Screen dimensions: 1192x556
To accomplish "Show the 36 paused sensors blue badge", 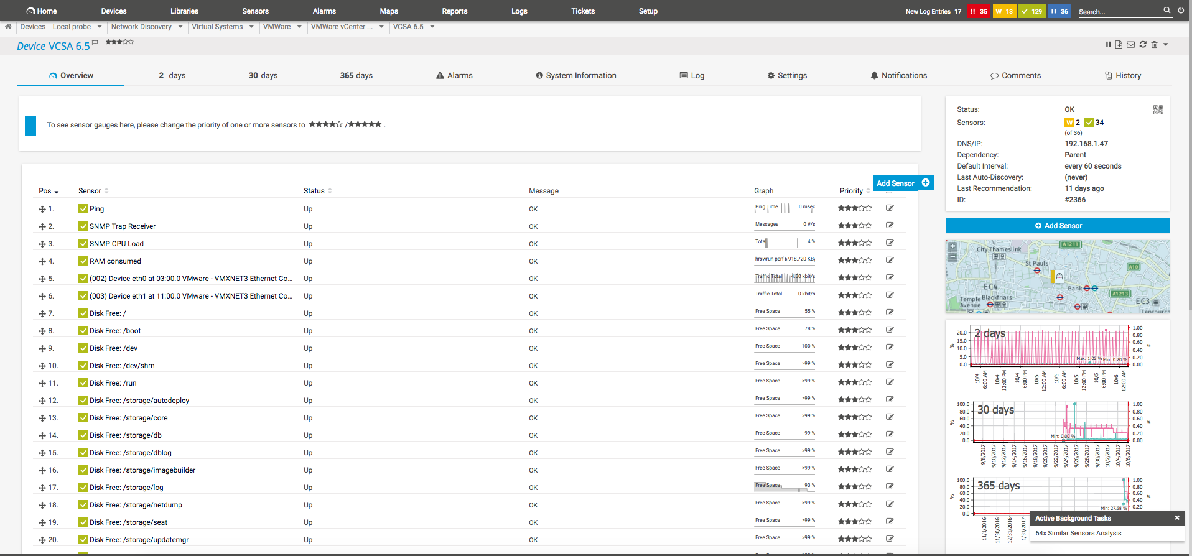I will [1059, 11].
